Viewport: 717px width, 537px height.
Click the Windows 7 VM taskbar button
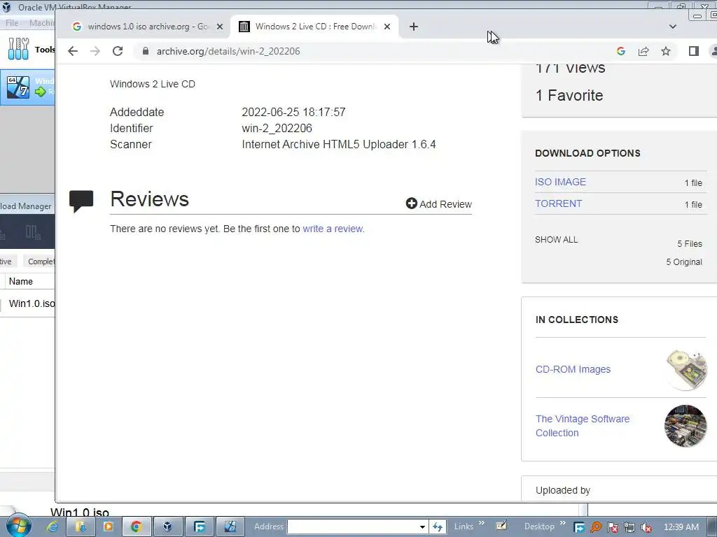click(230, 527)
